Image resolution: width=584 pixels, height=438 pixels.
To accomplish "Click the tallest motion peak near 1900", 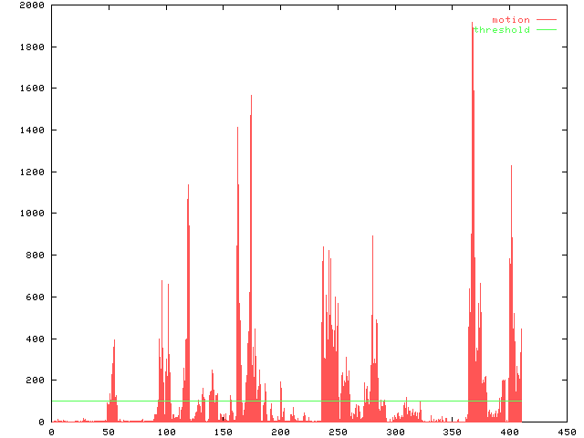I will coord(472,24).
